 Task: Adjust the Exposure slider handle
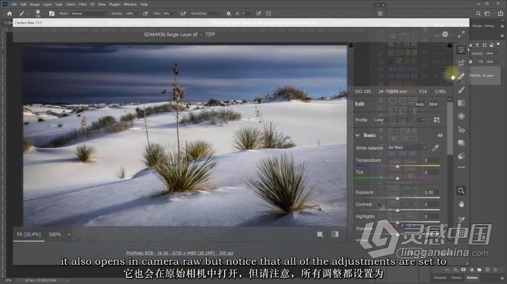click(397, 198)
